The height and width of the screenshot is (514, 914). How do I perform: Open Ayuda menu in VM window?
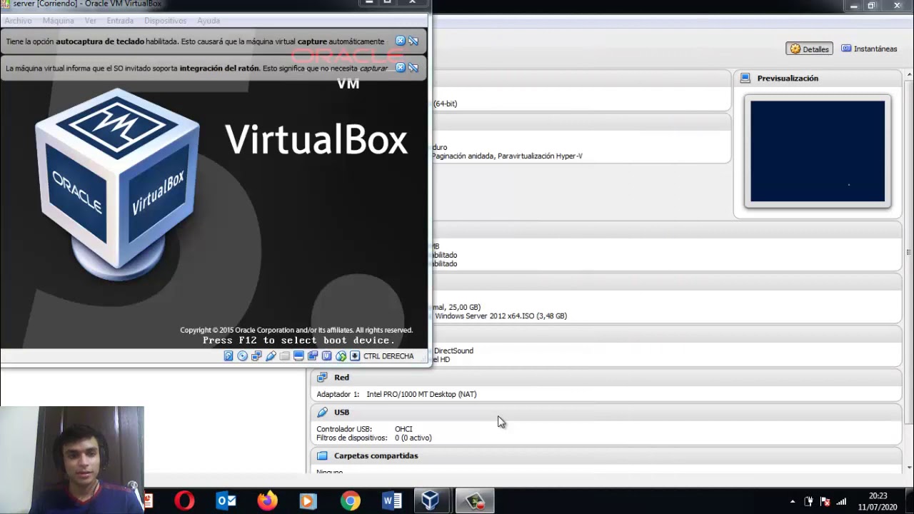point(209,21)
